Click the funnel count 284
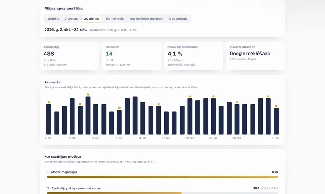The height and width of the screenshot is (194, 325). pyautogui.click(x=256, y=189)
